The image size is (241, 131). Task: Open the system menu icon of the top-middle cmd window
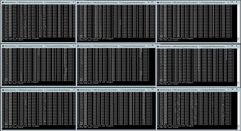(78, 2)
